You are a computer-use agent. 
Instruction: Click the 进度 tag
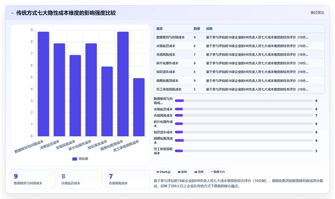[x=199, y=172]
